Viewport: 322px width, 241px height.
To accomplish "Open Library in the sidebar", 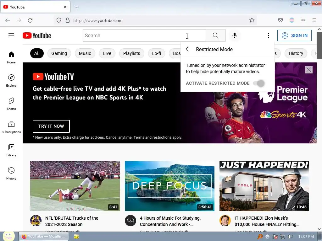I will [11, 150].
